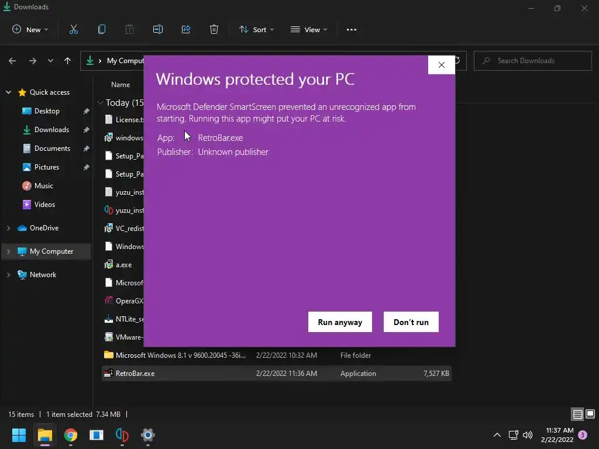Click RetroBar.exe date modified cell

(287, 374)
